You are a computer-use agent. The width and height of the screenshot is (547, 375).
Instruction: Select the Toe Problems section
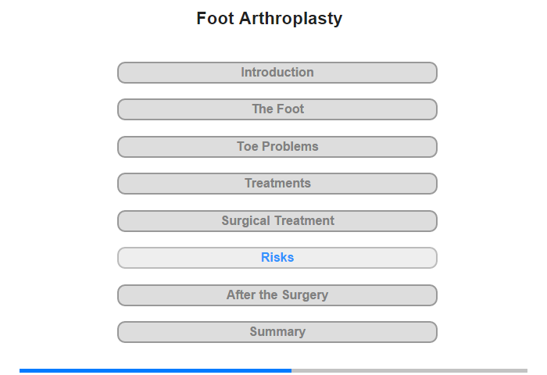(277, 147)
